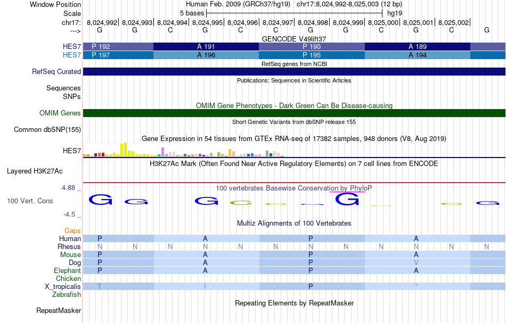The height and width of the screenshot is (323, 506).
Task: Click the Sequences track label
Action: click(x=63, y=88)
